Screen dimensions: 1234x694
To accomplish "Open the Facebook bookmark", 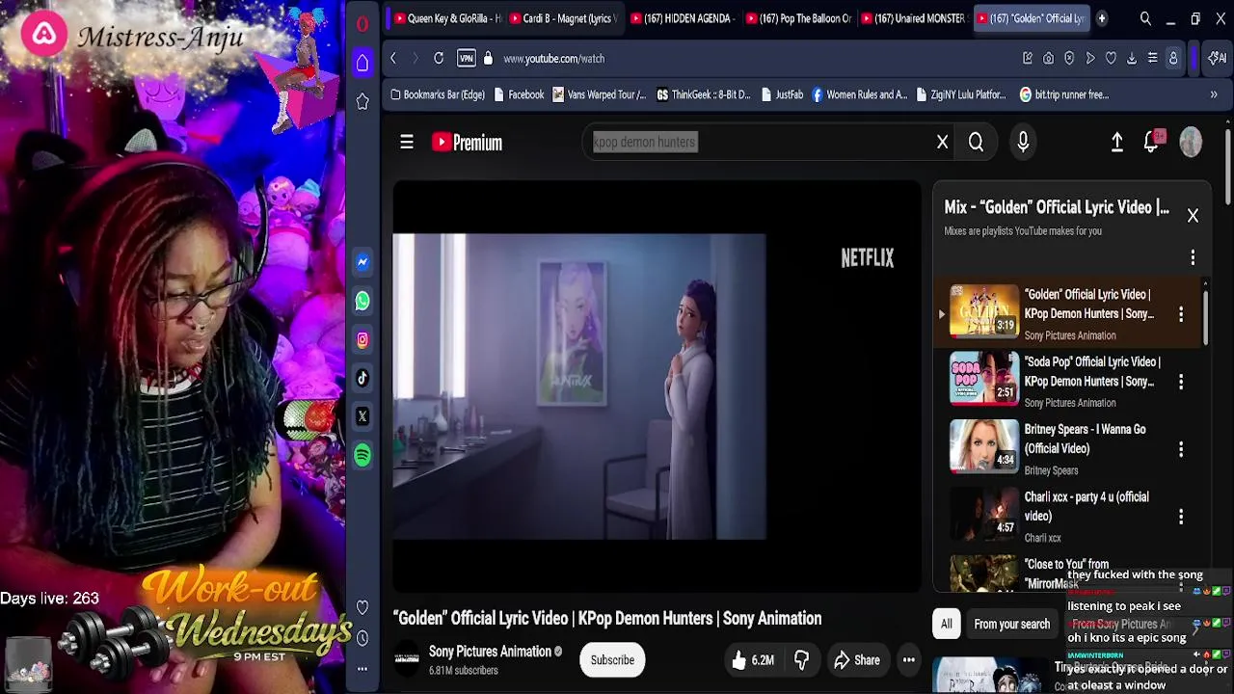I will 519,94.
